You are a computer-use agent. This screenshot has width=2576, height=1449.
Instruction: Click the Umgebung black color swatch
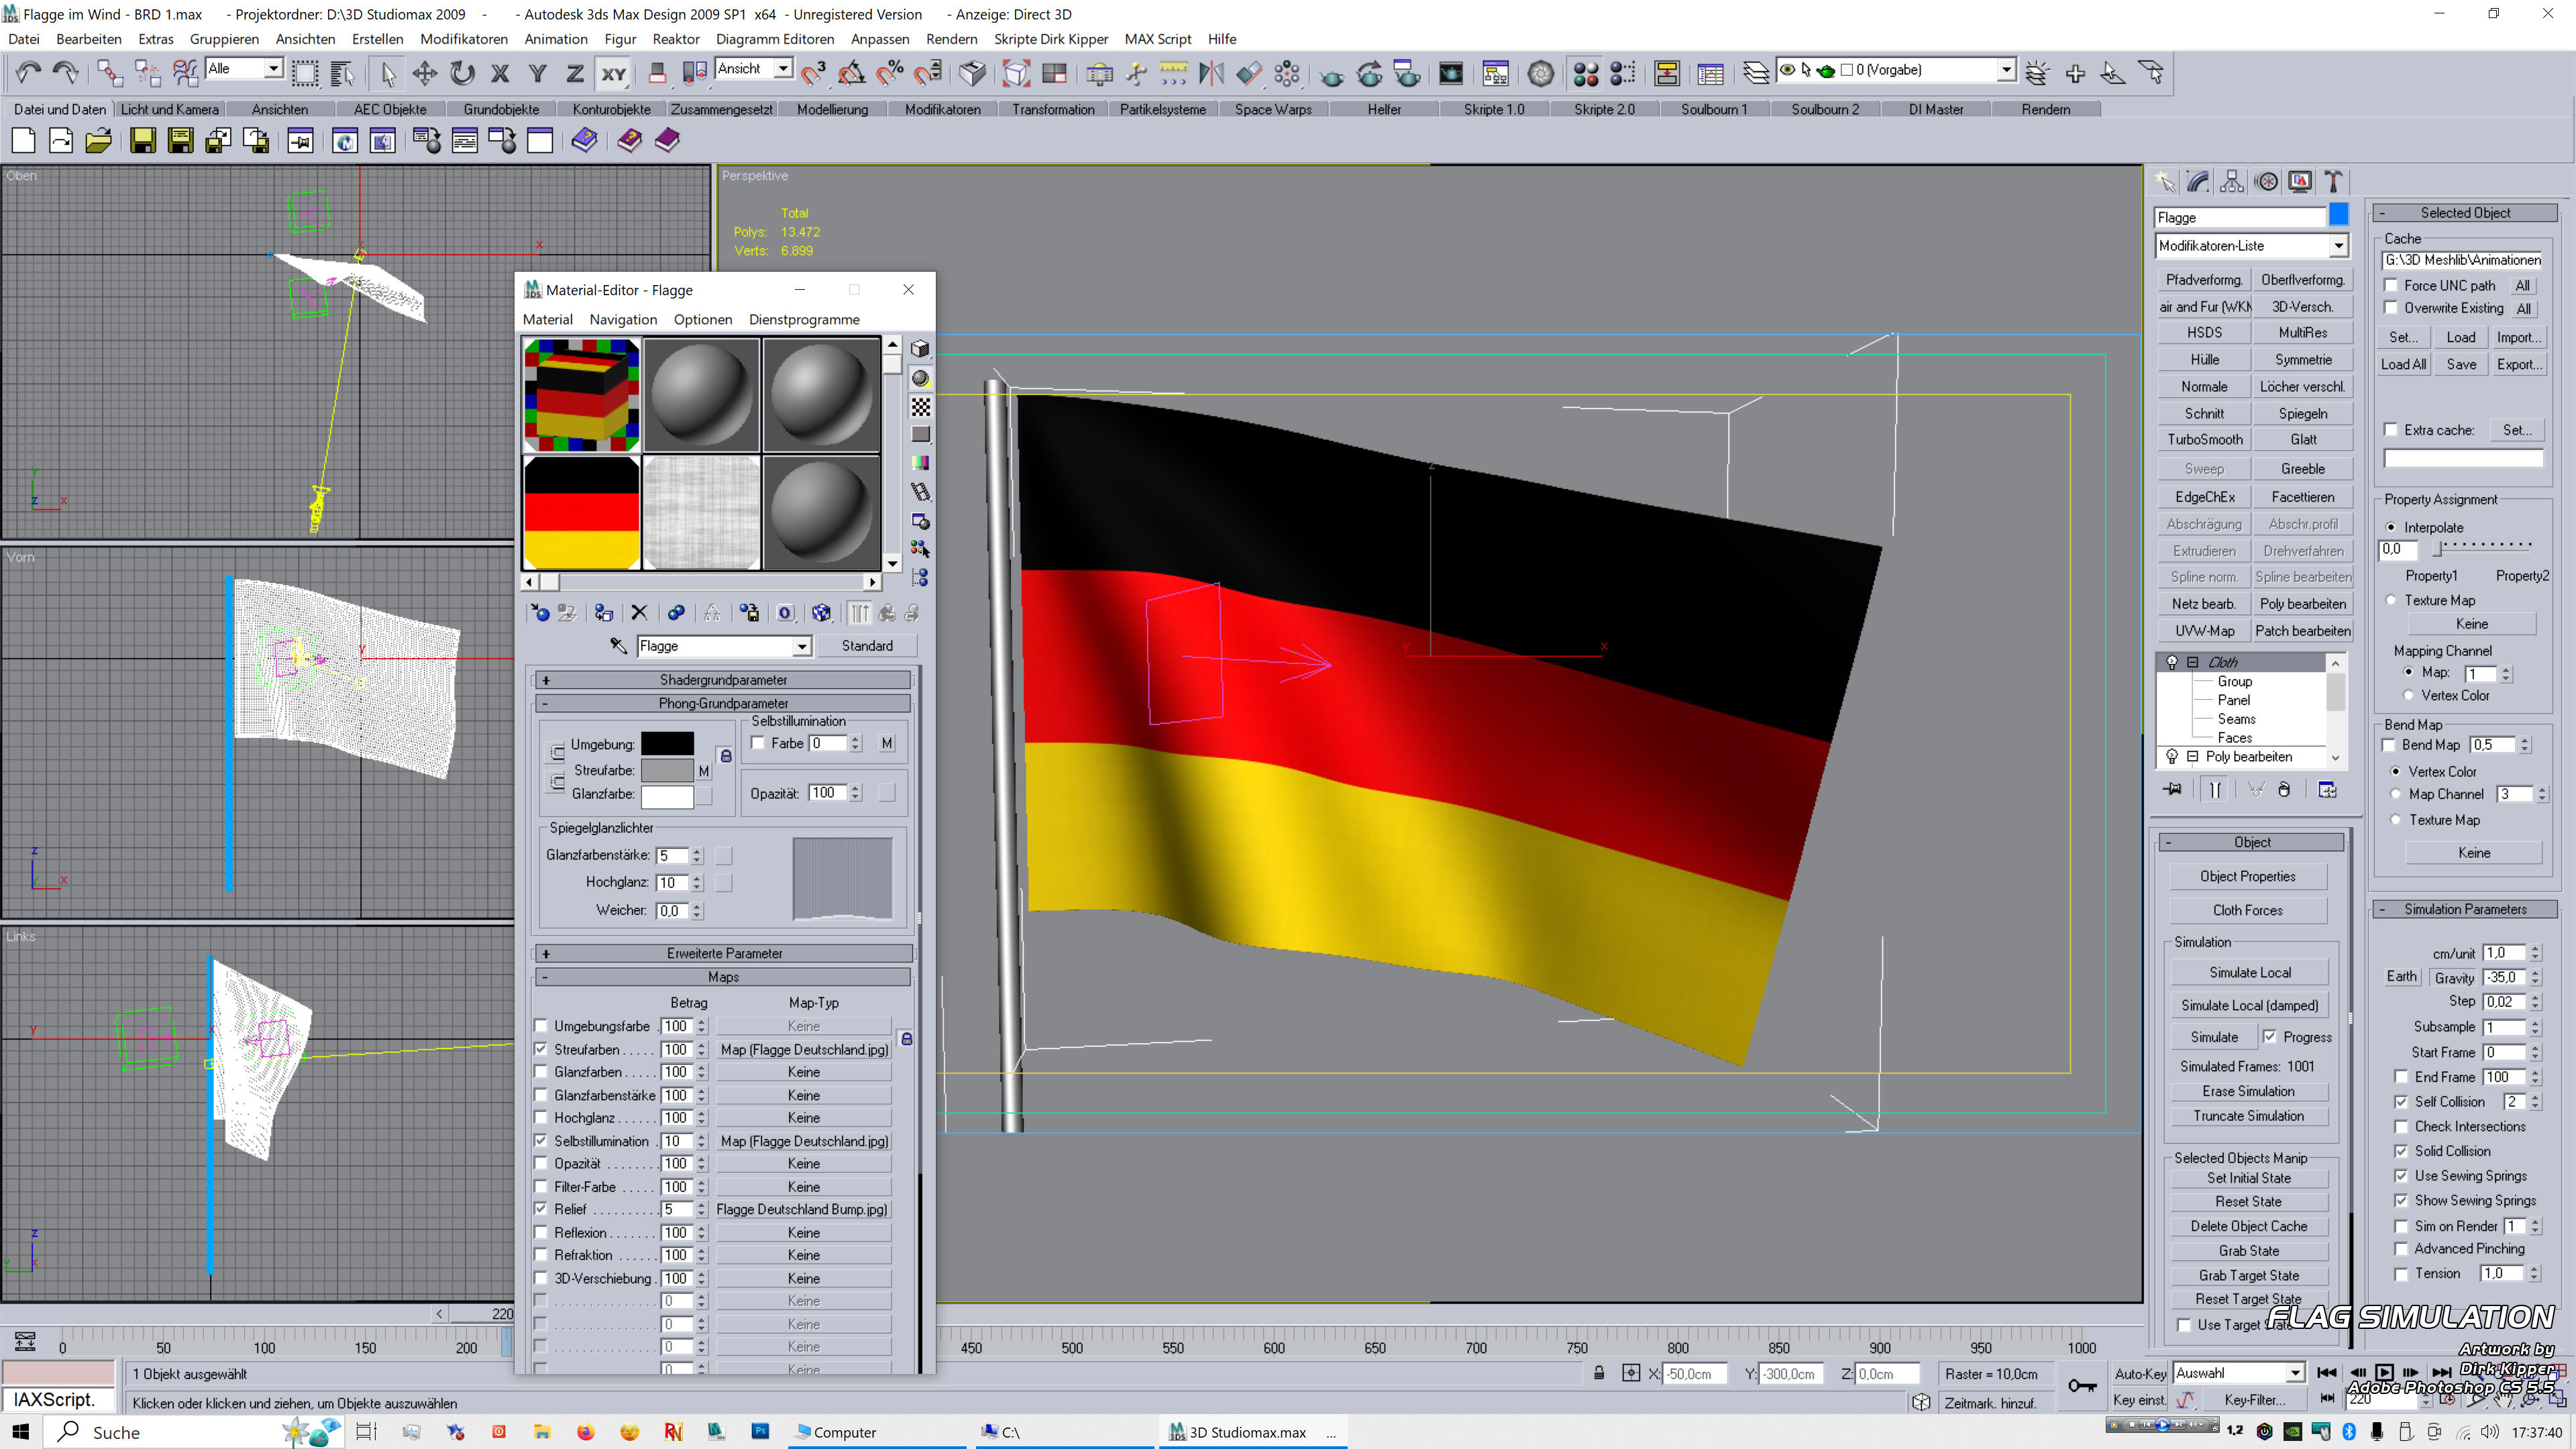pyautogui.click(x=667, y=744)
